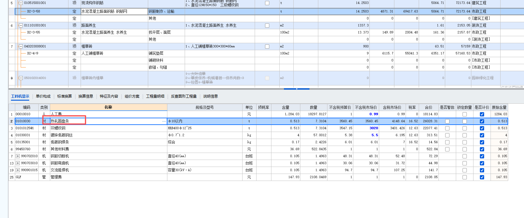
Task: Click the 72173.64 total in row 010515001001
Action: point(458,3)
